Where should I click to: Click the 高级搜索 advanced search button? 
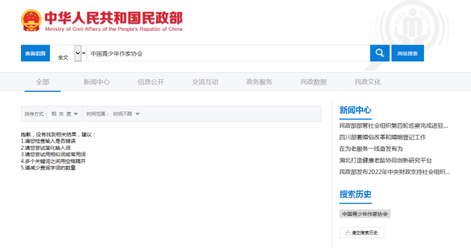[x=408, y=53]
